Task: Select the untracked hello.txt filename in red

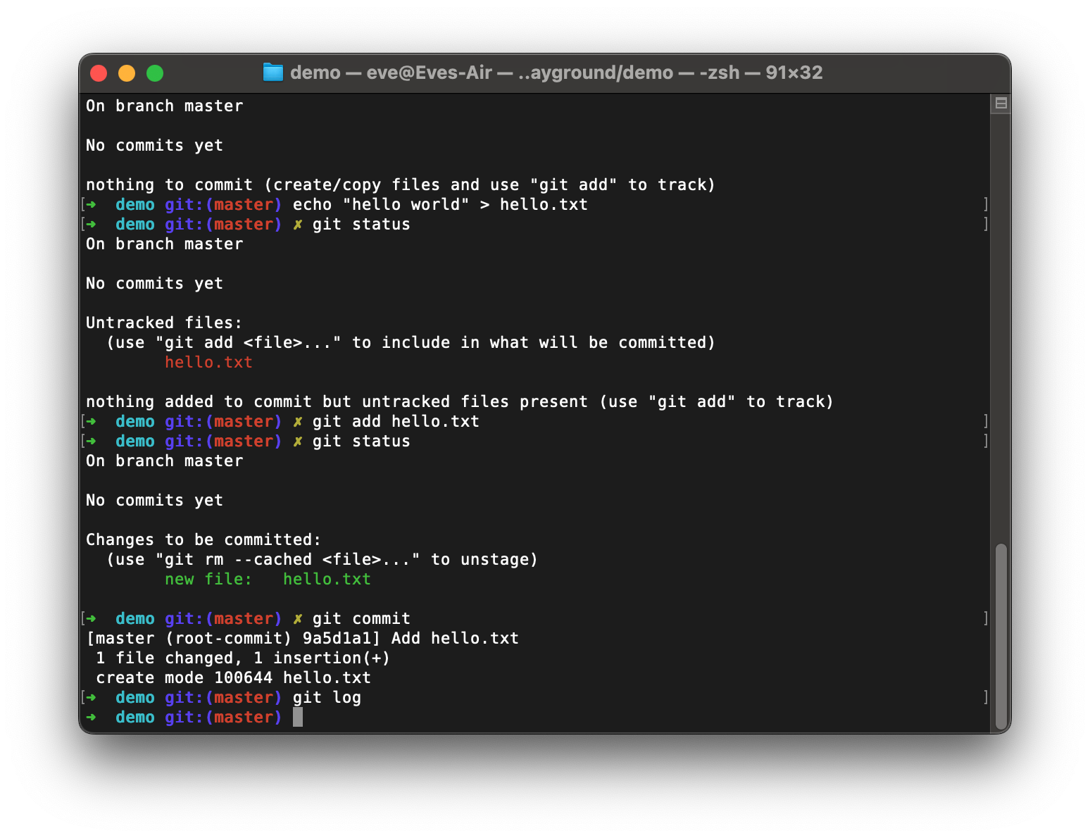Action: [208, 362]
